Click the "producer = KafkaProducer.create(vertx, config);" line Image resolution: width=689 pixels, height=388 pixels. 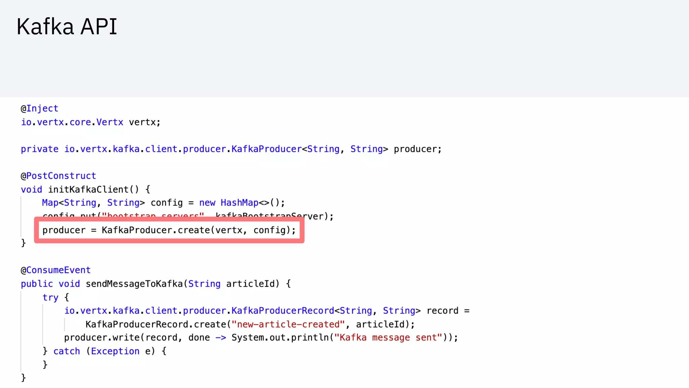[169, 230]
